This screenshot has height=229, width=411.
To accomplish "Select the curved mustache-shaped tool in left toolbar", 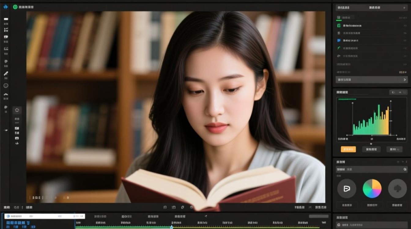I will 6,94.
